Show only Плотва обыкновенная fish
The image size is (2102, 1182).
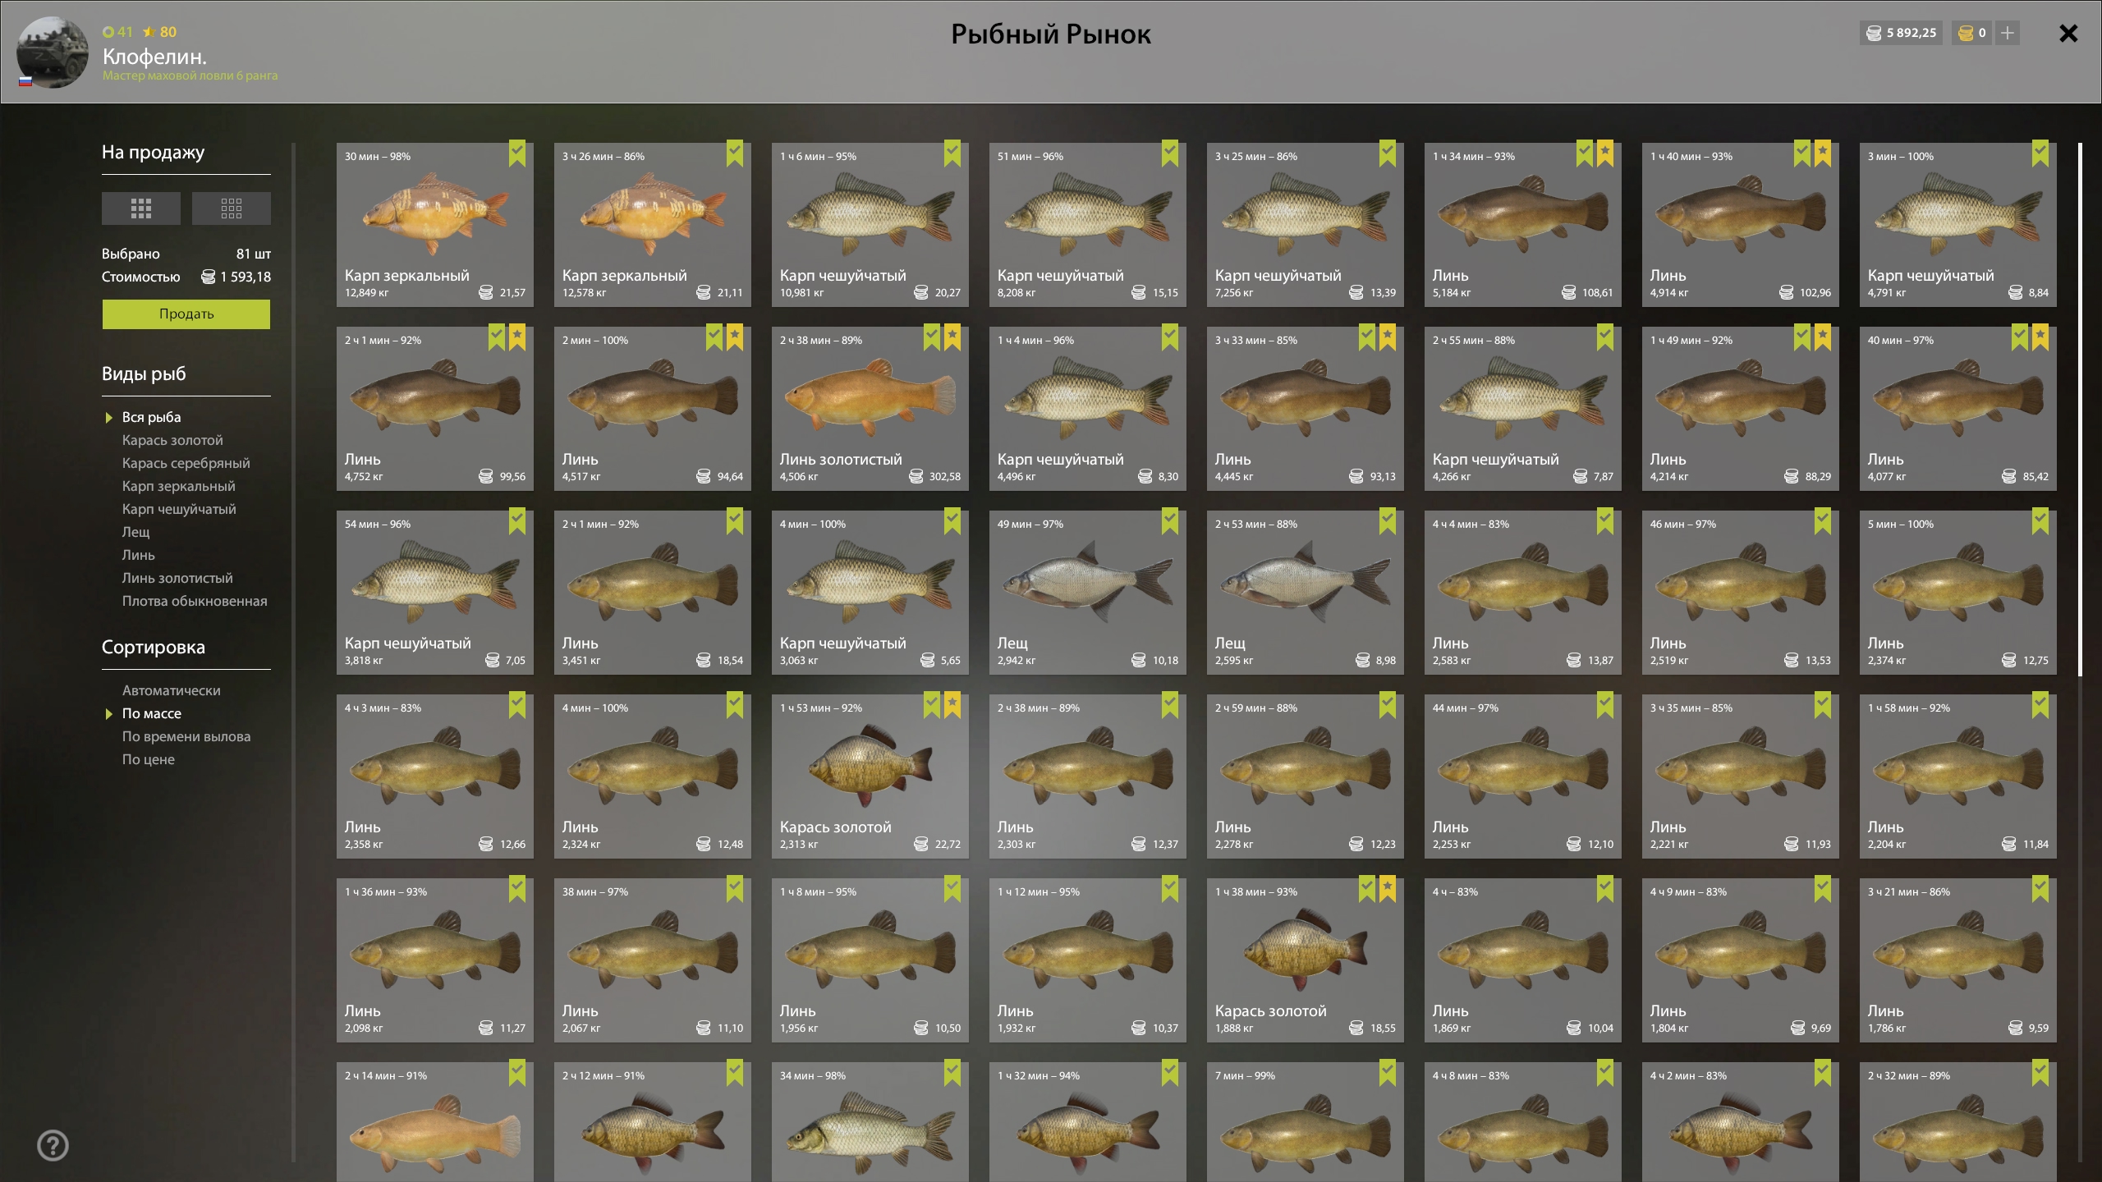pyautogui.click(x=195, y=601)
